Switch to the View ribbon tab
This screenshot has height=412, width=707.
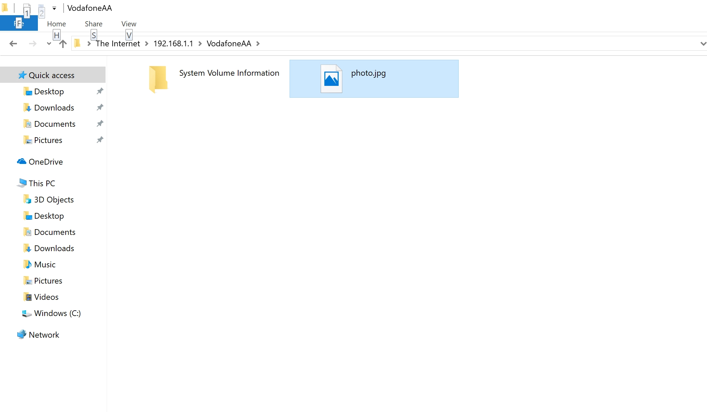coord(128,24)
